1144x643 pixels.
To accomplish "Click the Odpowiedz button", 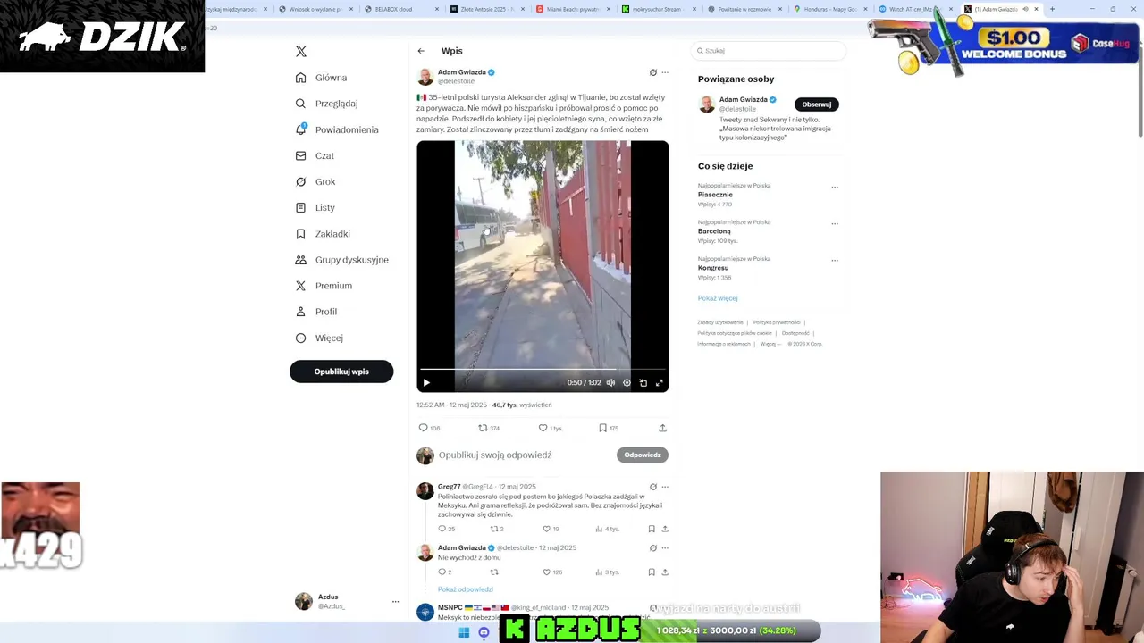I will tap(643, 455).
